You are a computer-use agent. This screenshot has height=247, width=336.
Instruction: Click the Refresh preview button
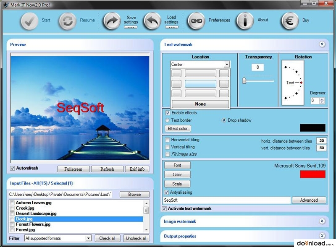[107, 169]
